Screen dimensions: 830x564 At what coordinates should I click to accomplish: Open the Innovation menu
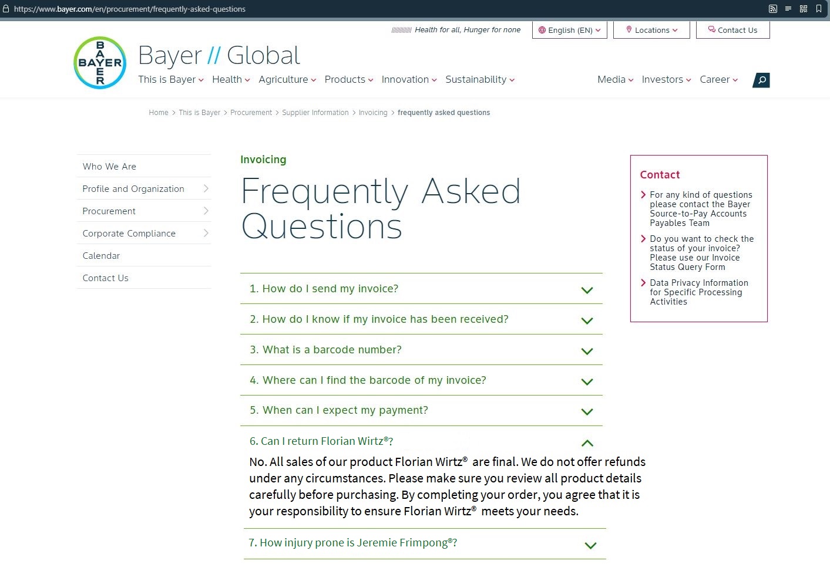click(x=409, y=79)
